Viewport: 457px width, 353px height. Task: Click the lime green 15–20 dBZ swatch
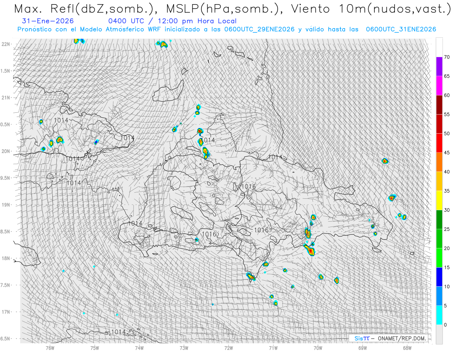439,258
